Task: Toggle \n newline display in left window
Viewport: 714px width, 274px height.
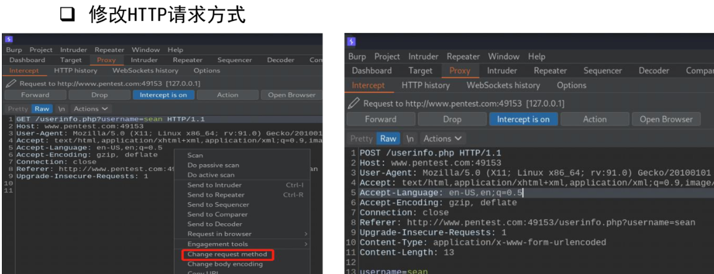Action: click(62, 108)
